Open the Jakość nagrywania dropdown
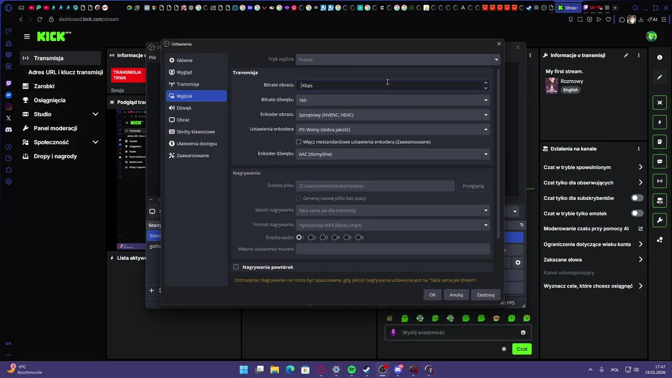This screenshot has width=672, height=378. point(393,210)
